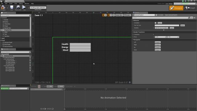Toggle visibility of Horizontal Box in hierarchy
Viewport: 197px width, 111px height.
click(30, 58)
